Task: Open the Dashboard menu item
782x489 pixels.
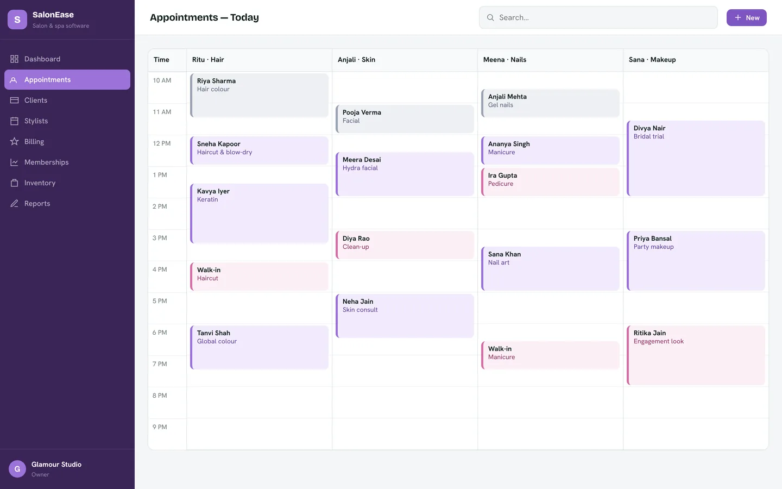Action: 67,59
